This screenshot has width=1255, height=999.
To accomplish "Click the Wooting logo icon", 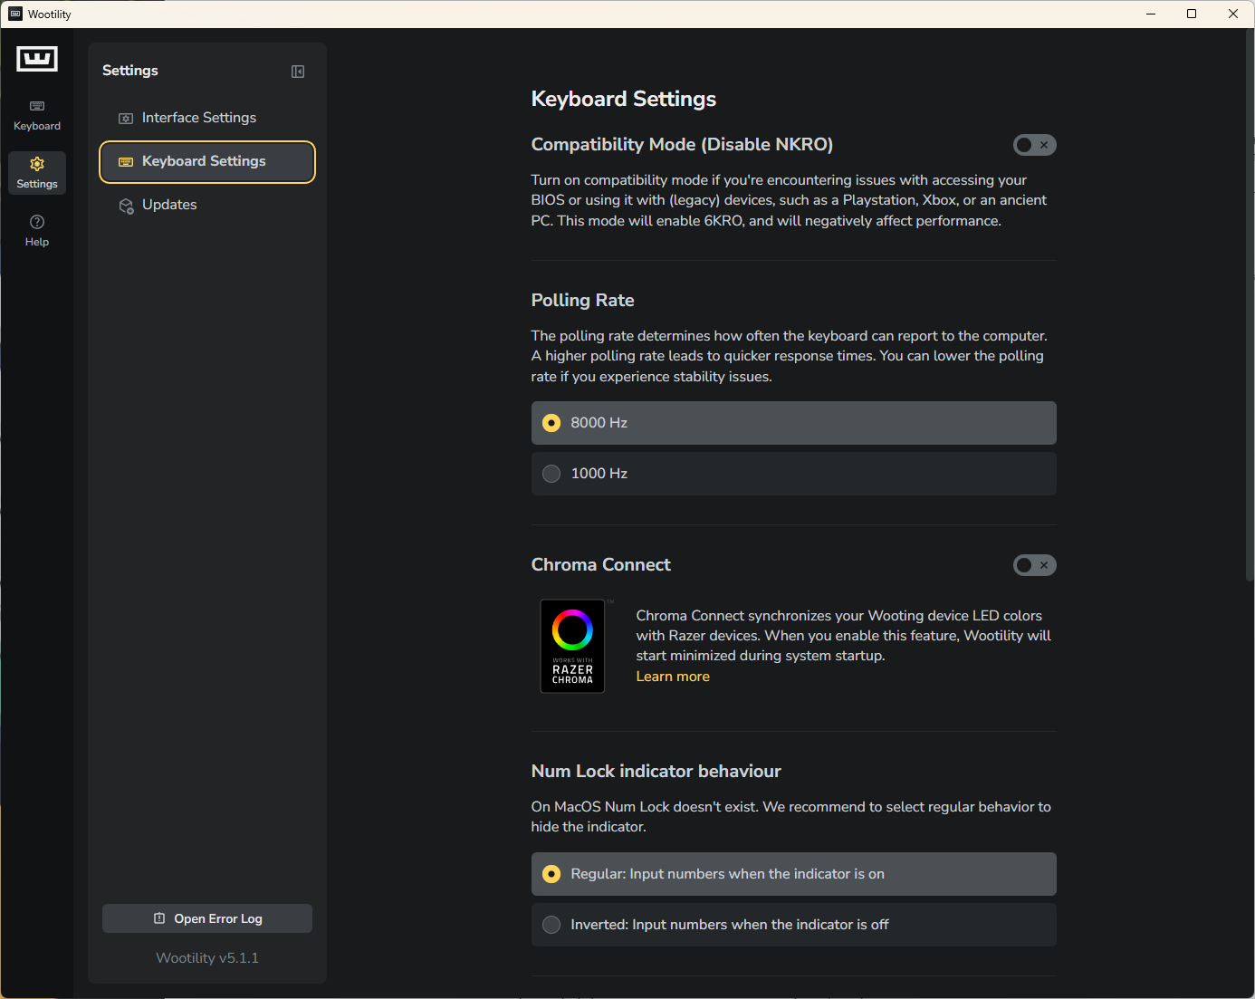I will coord(37,59).
